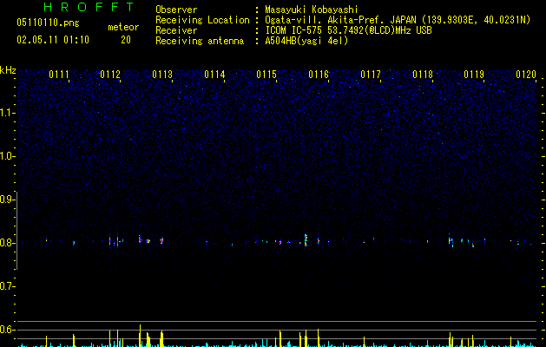The image size is (546, 347).
Task: Click the 0.8 kHz axis label
Action: pyautogui.click(x=7, y=243)
